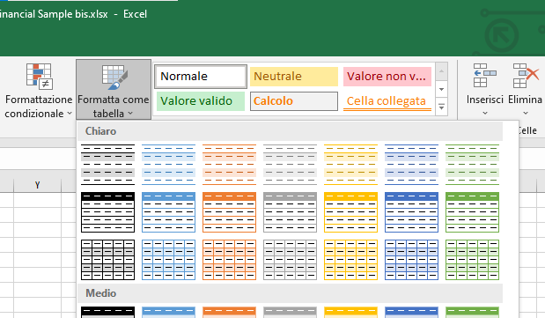Choose green header-row outlined table style
Viewport: 545px width, 318px height.
click(x=472, y=212)
